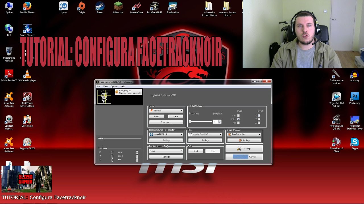Open Papelera de reciclaje
The width and height of the screenshot is (364, 204).
(x=9, y=54)
